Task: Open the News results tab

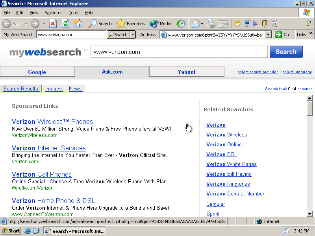Action: point(75,89)
